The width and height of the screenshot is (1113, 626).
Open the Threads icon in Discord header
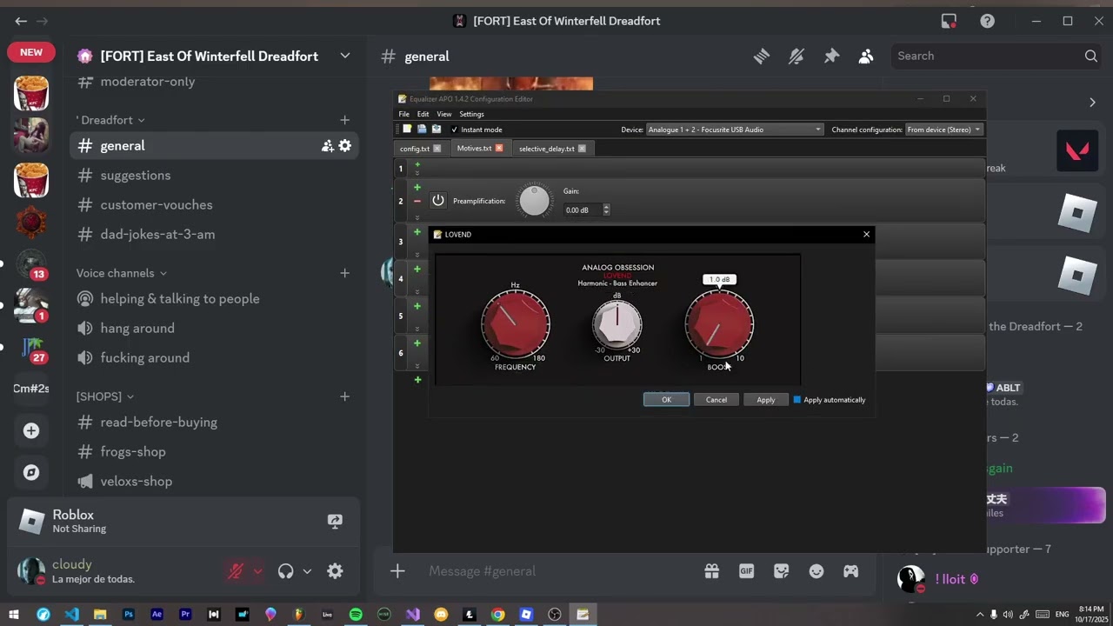(762, 56)
